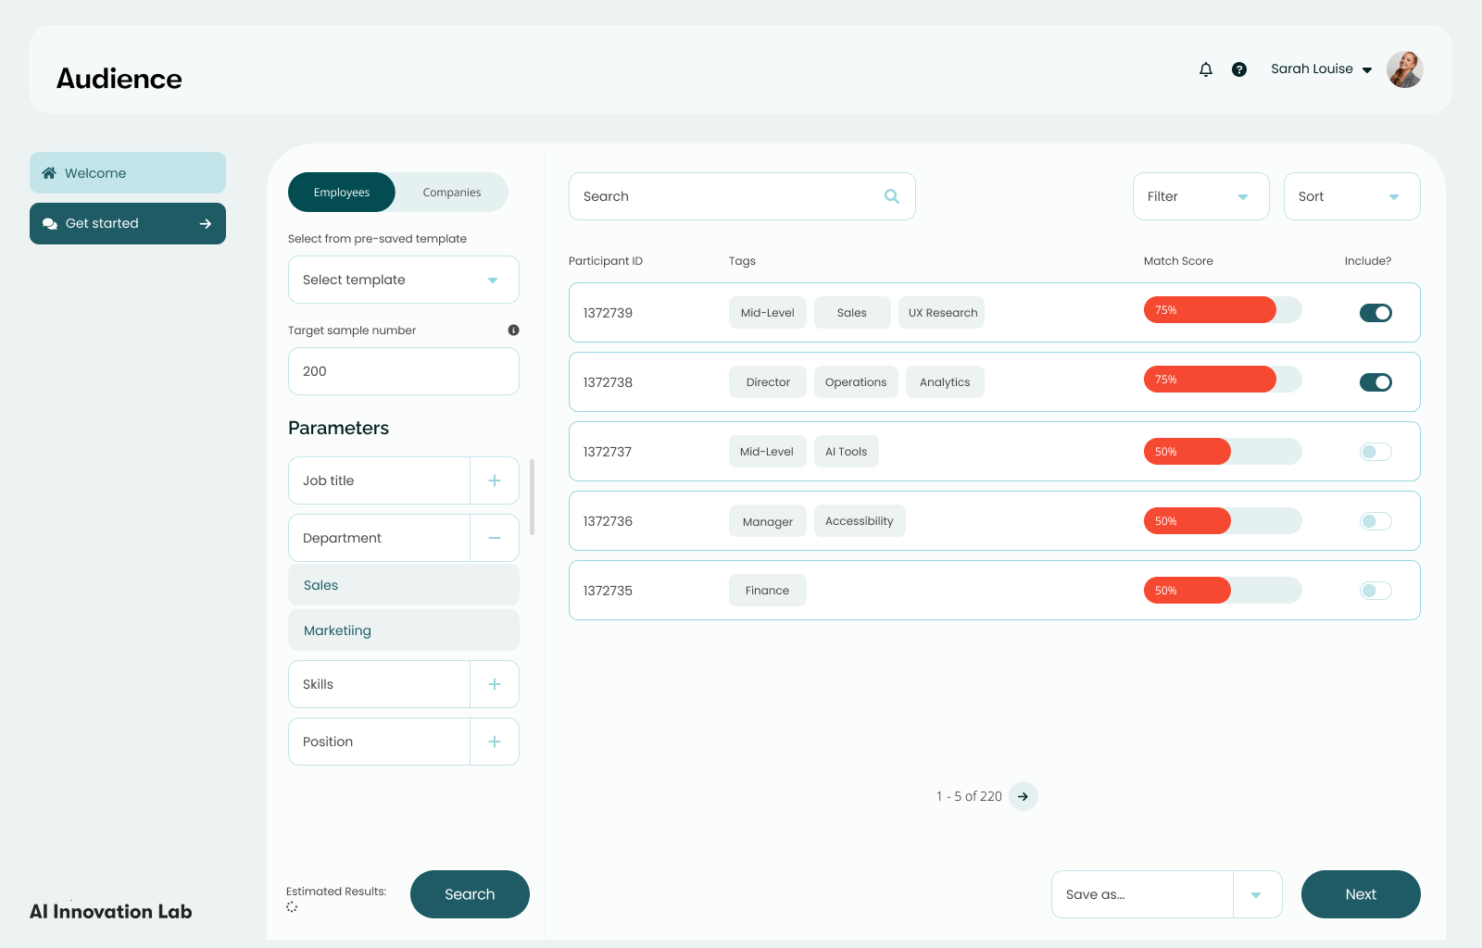Click the info icon next to Target sample number

click(515, 330)
